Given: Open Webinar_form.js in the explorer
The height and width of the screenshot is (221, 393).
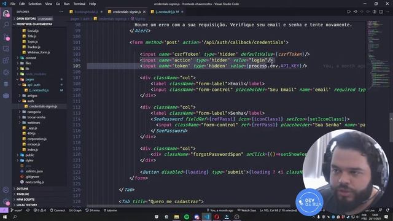Looking at the screenshot, I should [x=39, y=52].
